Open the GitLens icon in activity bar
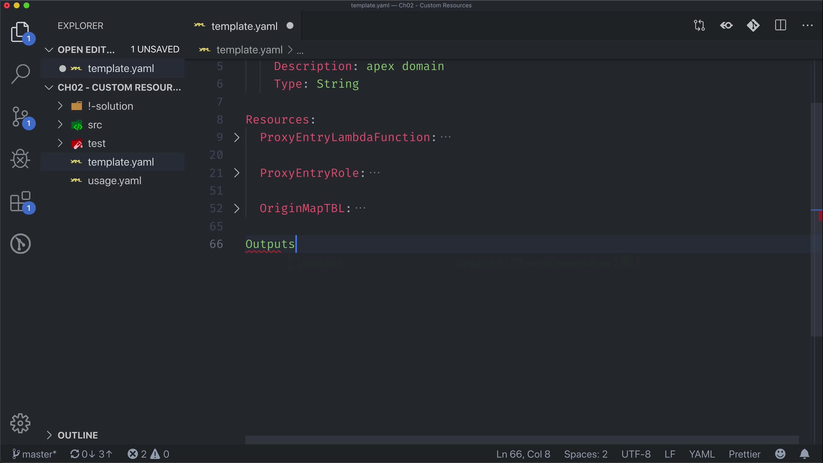The image size is (823, 463). [x=20, y=244]
